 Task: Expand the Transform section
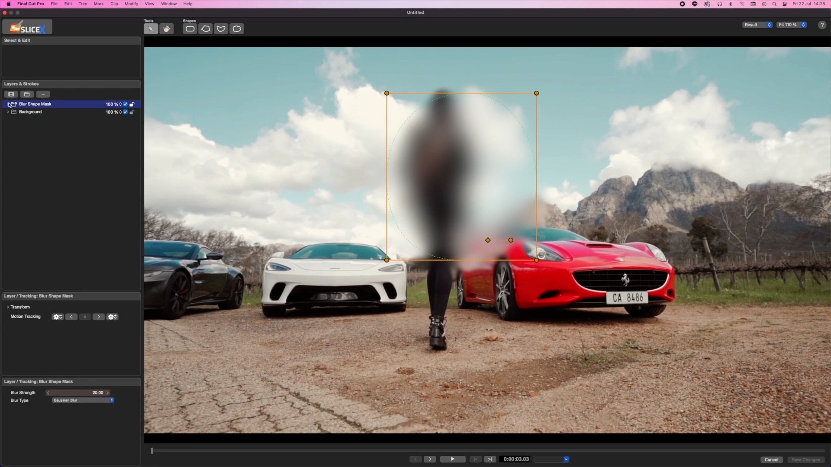coord(8,307)
